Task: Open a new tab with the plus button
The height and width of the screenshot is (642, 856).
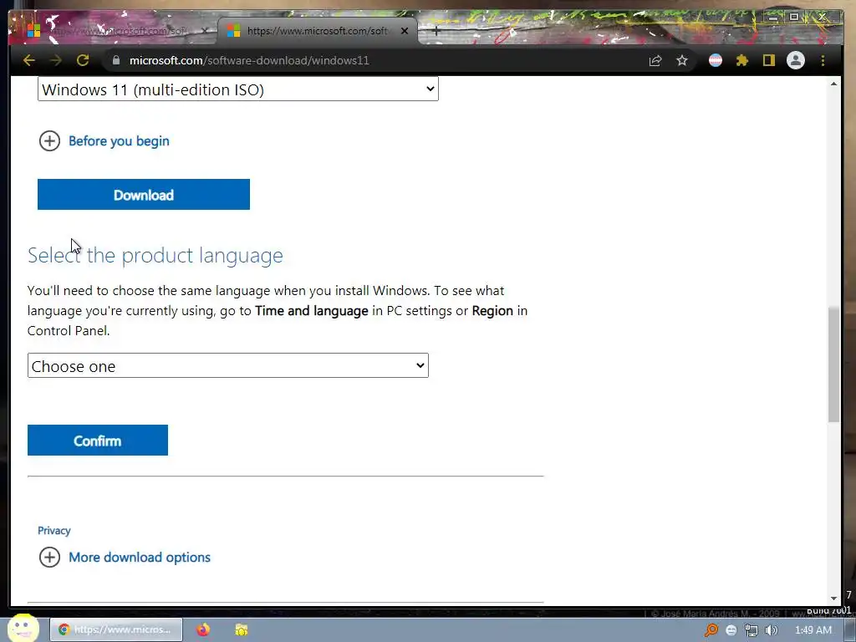Action: coord(436,31)
